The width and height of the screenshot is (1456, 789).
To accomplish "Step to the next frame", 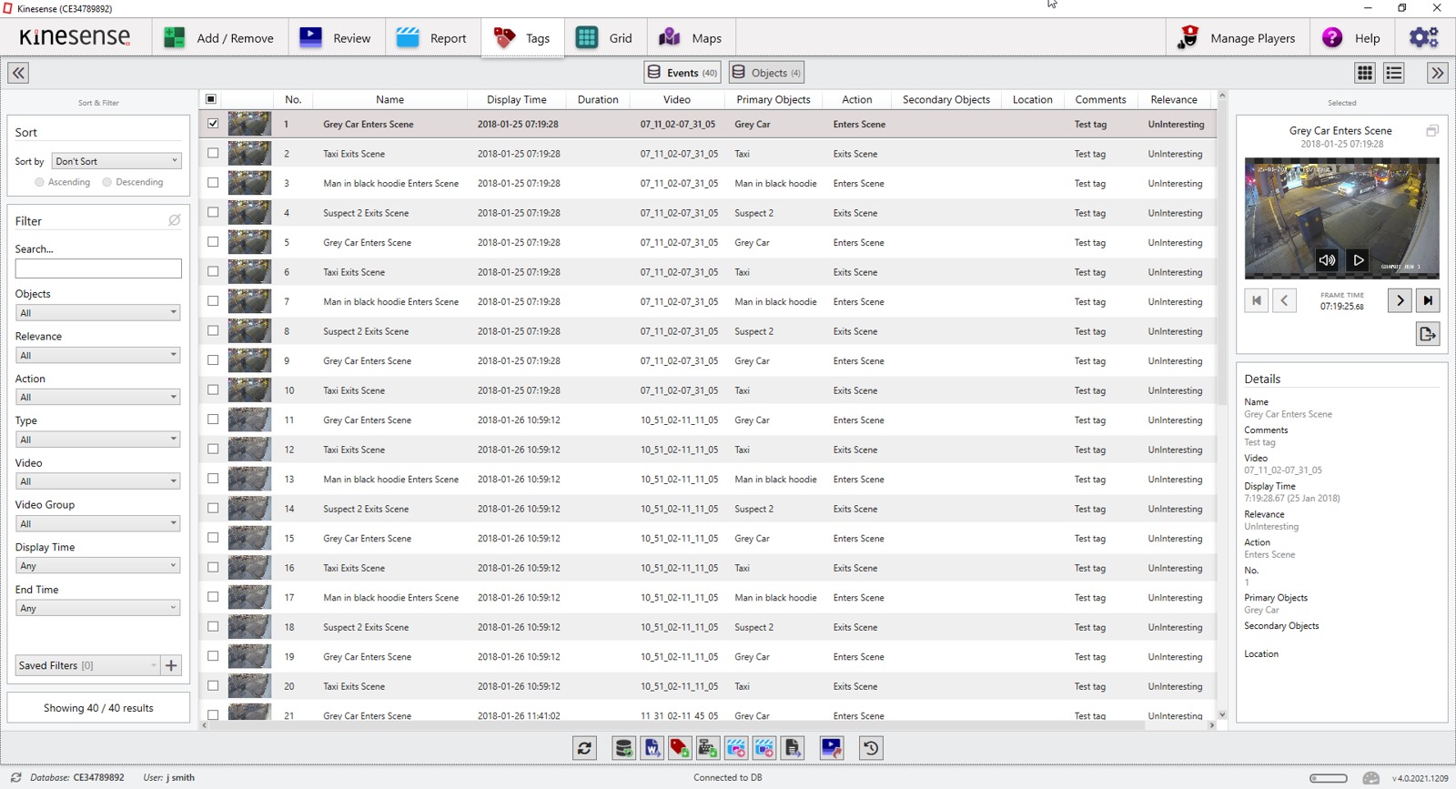I will coord(1400,300).
